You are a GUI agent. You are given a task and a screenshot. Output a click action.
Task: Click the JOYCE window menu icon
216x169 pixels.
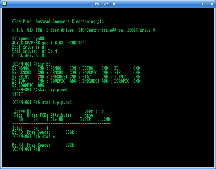click(x=5, y=4)
